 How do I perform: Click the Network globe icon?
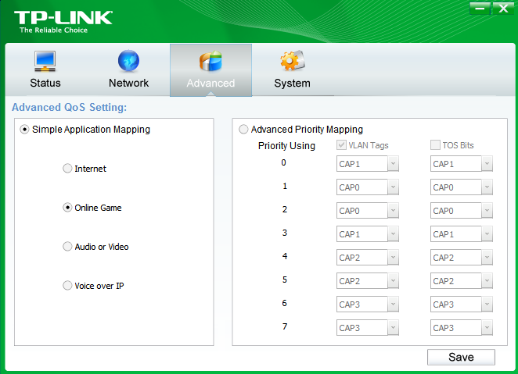128,61
